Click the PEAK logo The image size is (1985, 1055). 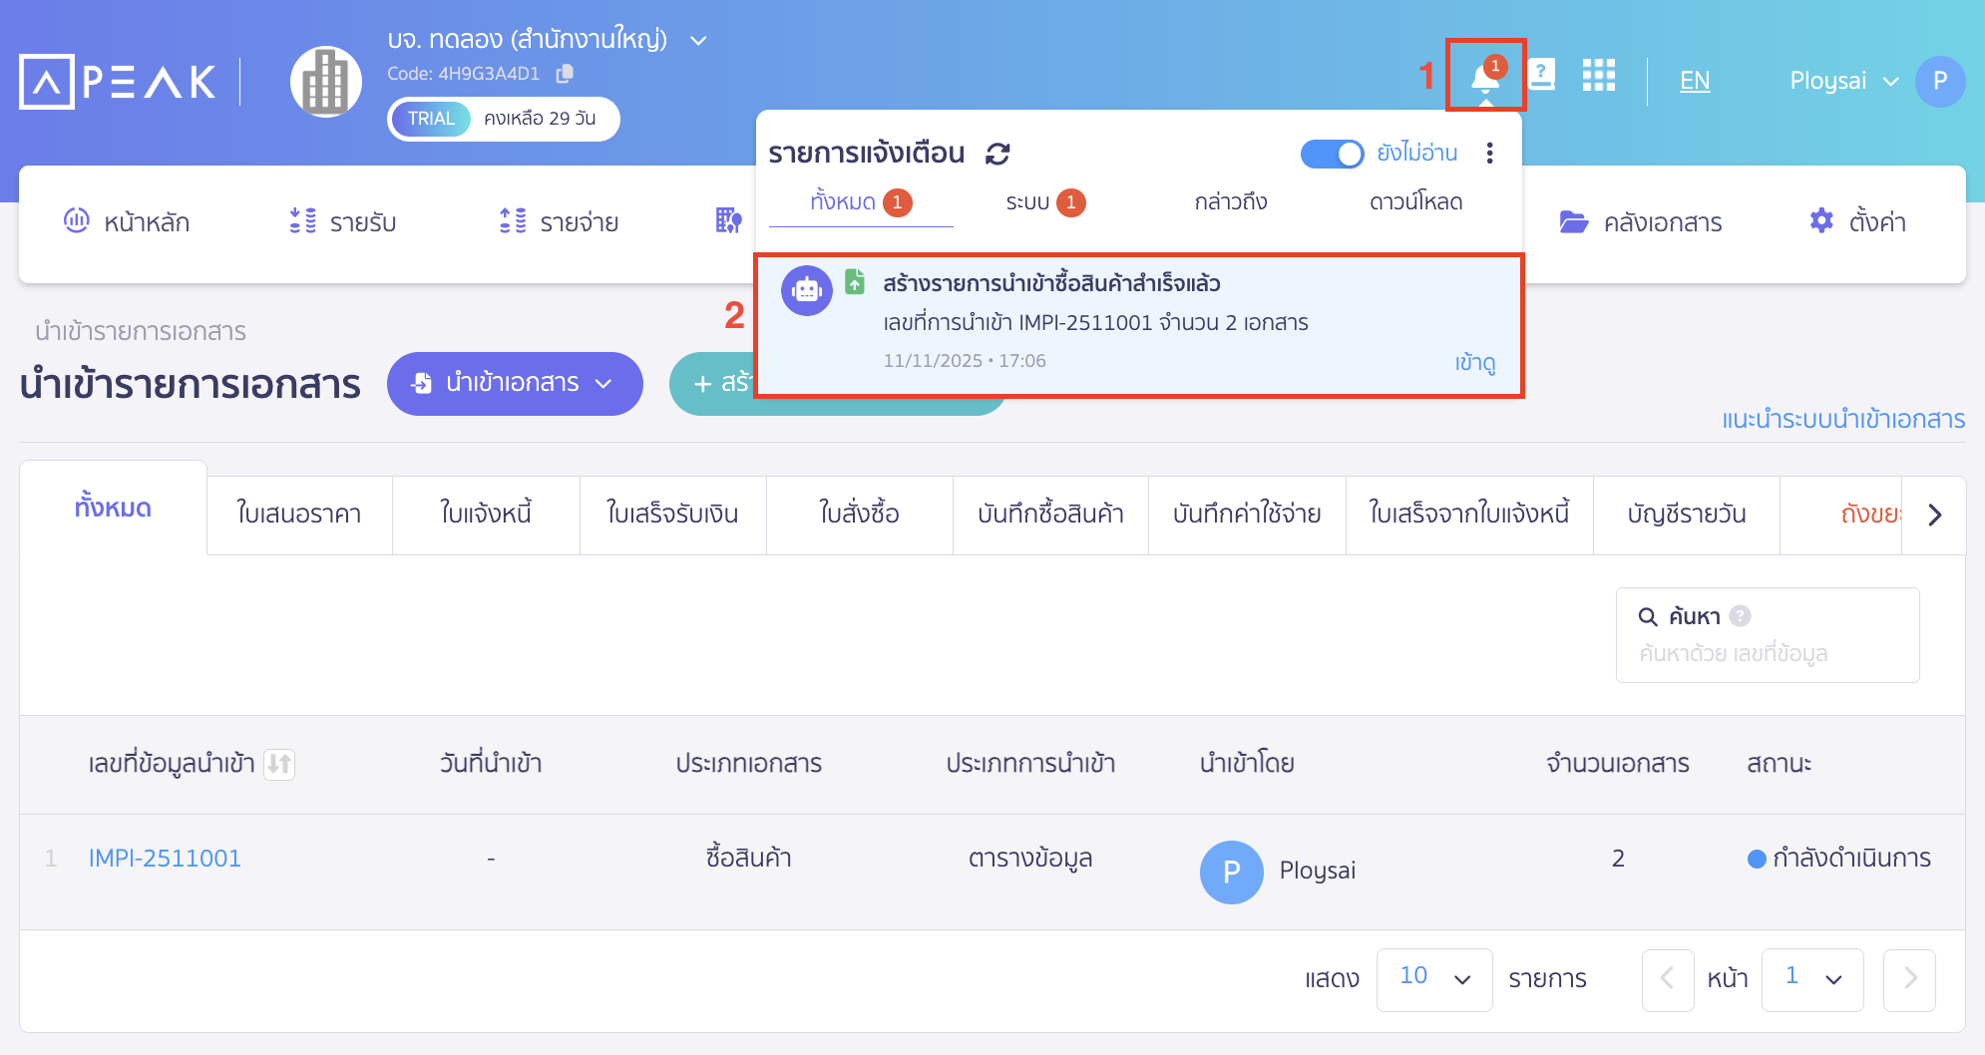(x=118, y=81)
